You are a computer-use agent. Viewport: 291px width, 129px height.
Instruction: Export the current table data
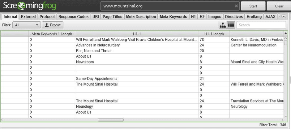click(53, 25)
